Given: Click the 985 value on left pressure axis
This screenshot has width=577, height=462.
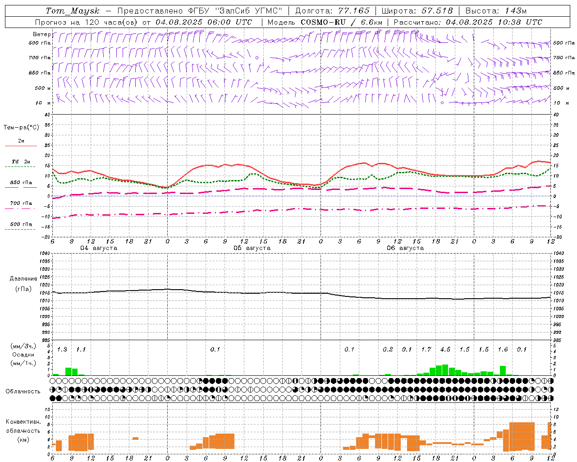Looking at the screenshot, I should point(45,340).
